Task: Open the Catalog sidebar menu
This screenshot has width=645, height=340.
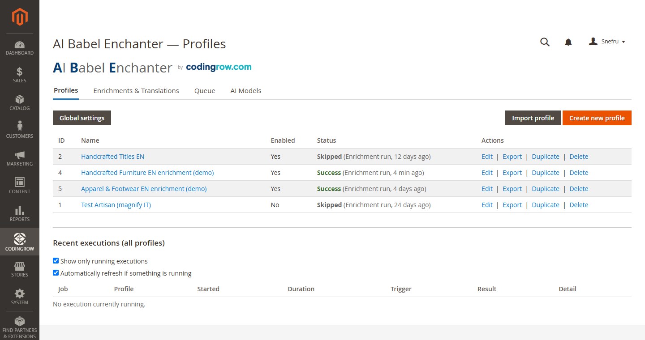Action: point(20,103)
